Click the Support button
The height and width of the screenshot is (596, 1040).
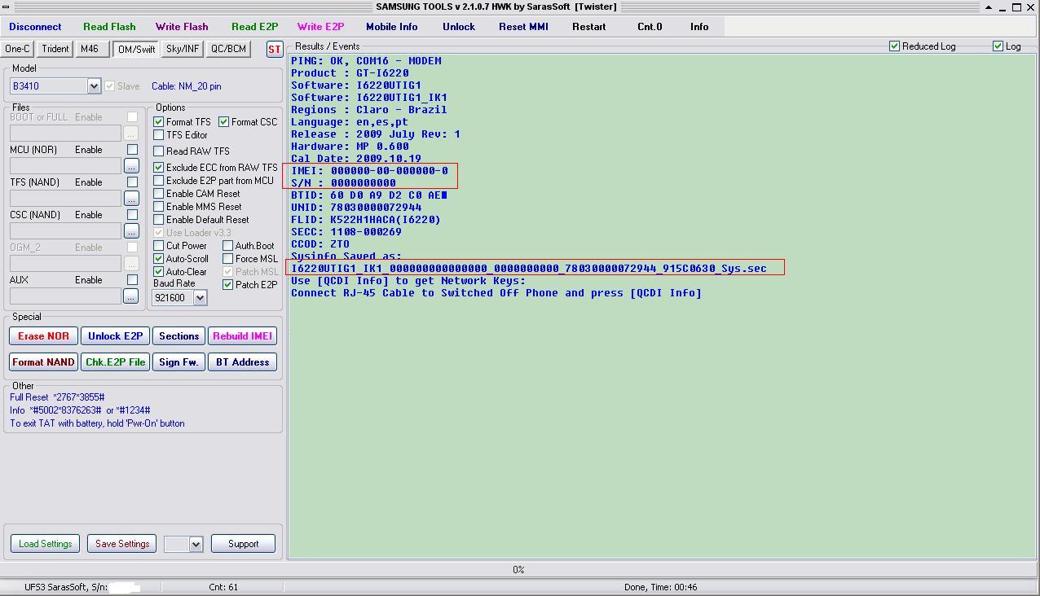(x=243, y=544)
